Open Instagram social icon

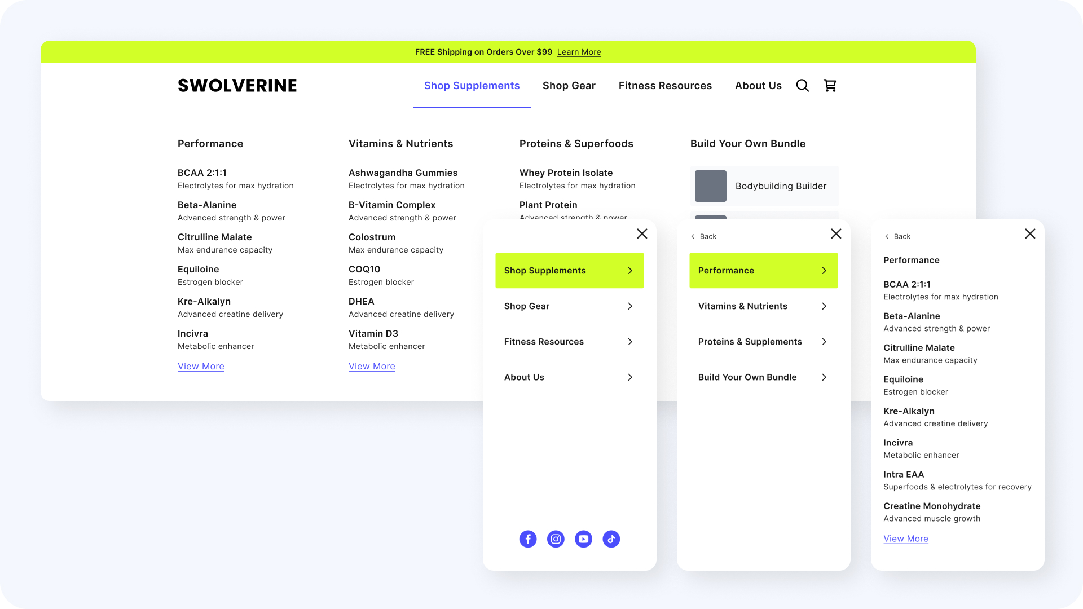point(556,539)
